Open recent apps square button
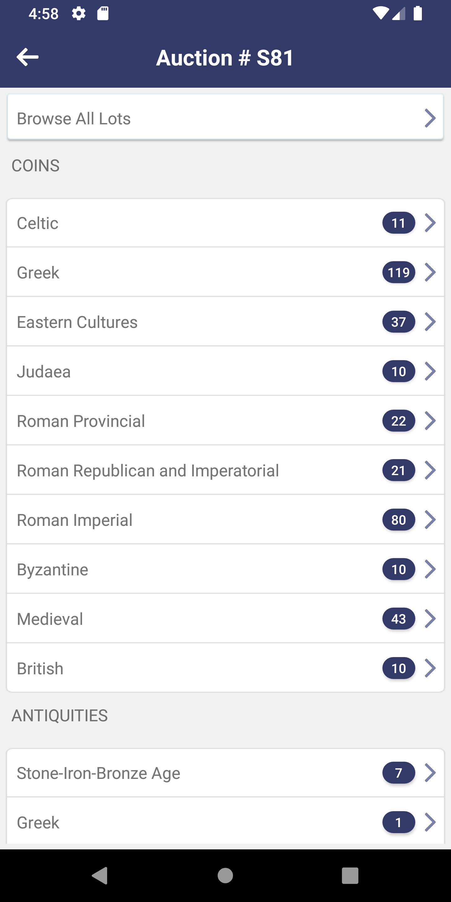The image size is (451, 902). coord(350,876)
